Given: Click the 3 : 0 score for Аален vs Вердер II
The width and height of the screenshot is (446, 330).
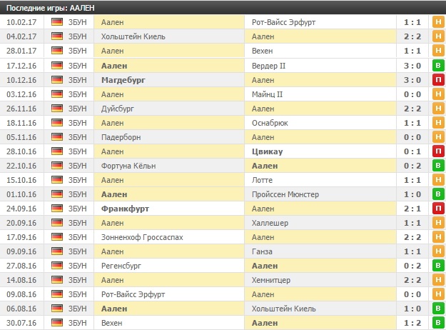Looking at the screenshot, I should 412,66.
